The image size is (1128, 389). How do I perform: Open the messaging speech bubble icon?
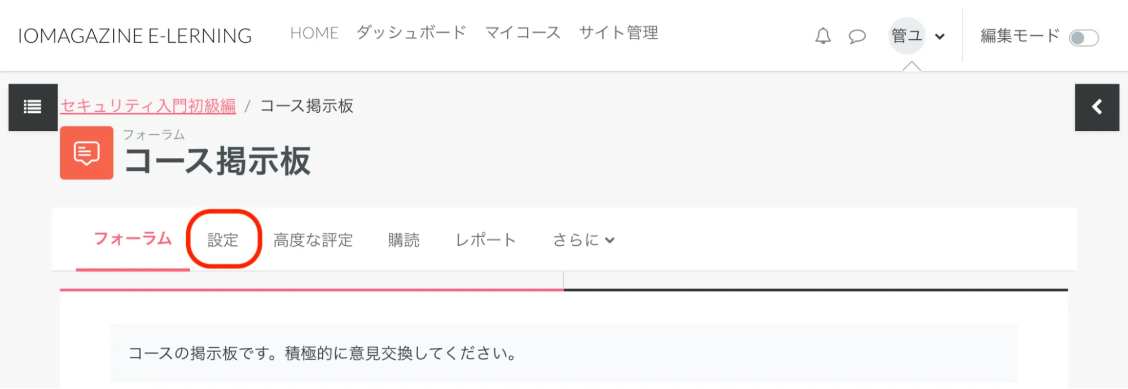coord(857,37)
